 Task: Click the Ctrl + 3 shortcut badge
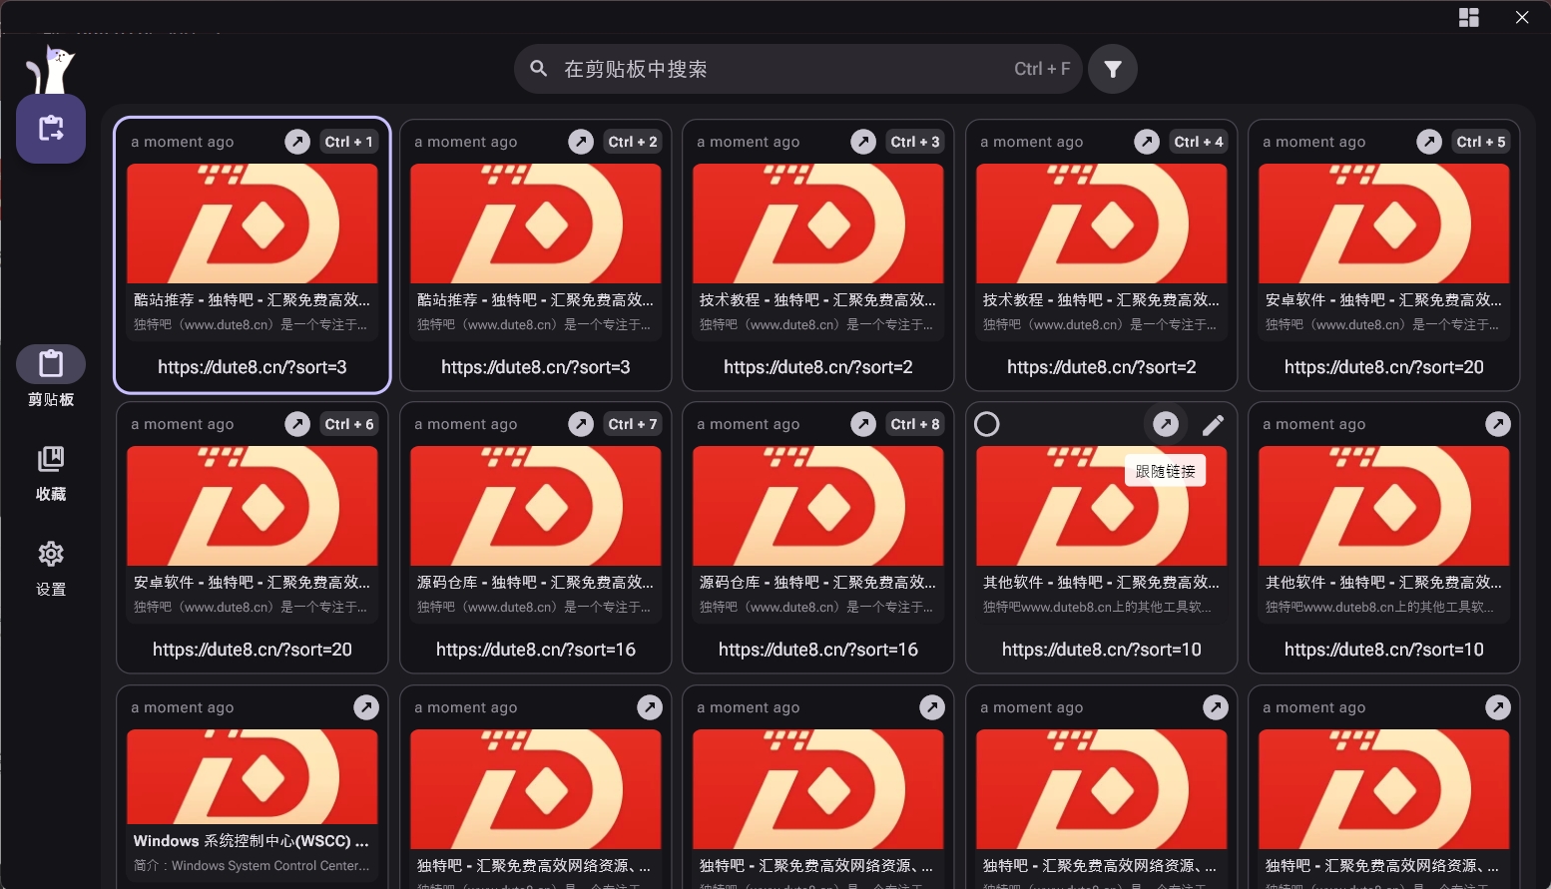point(914,142)
